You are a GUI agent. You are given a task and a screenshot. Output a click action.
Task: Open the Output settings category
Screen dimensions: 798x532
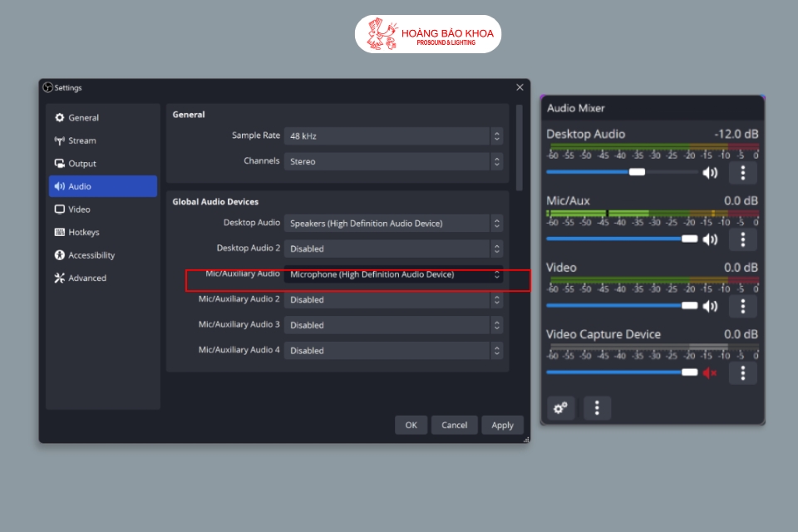tap(103, 164)
